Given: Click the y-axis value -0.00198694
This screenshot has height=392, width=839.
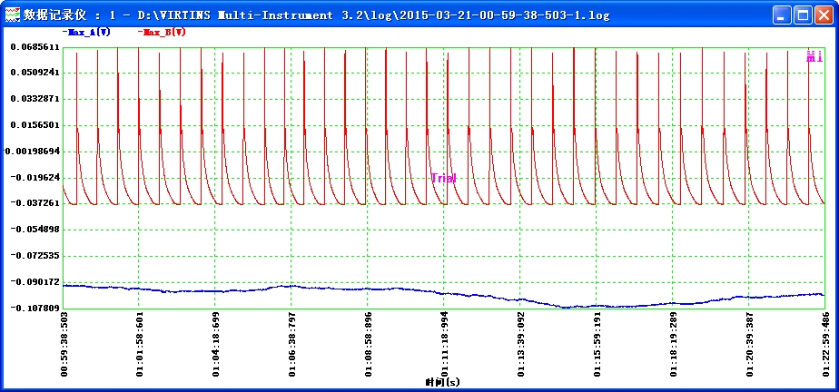Looking at the screenshot, I should point(32,152).
